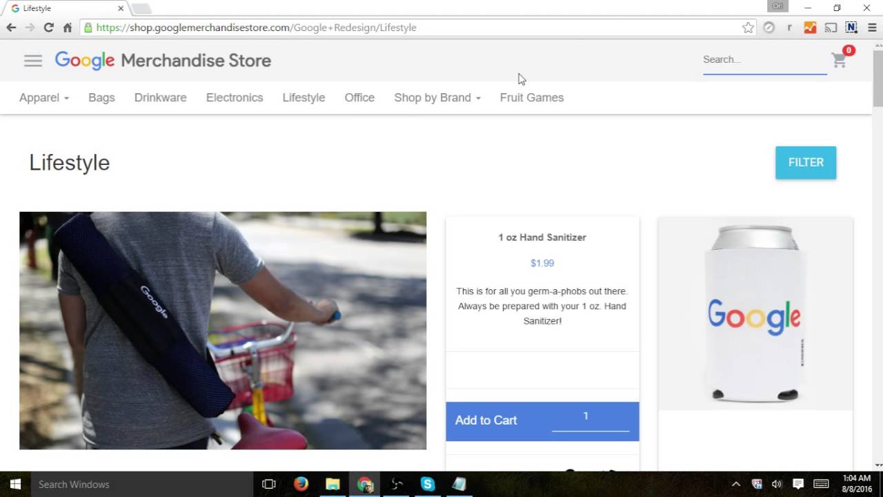This screenshot has height=497, width=883.
Task: Click the hand sanitizer description text
Action: 542,306
